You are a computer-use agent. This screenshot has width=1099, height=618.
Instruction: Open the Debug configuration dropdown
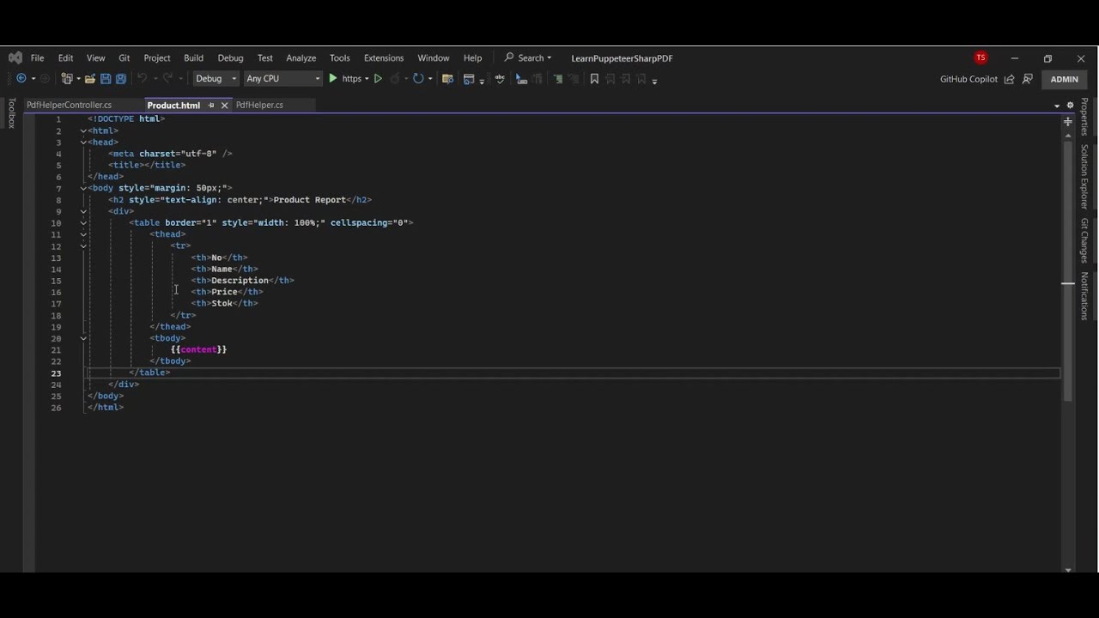(216, 79)
